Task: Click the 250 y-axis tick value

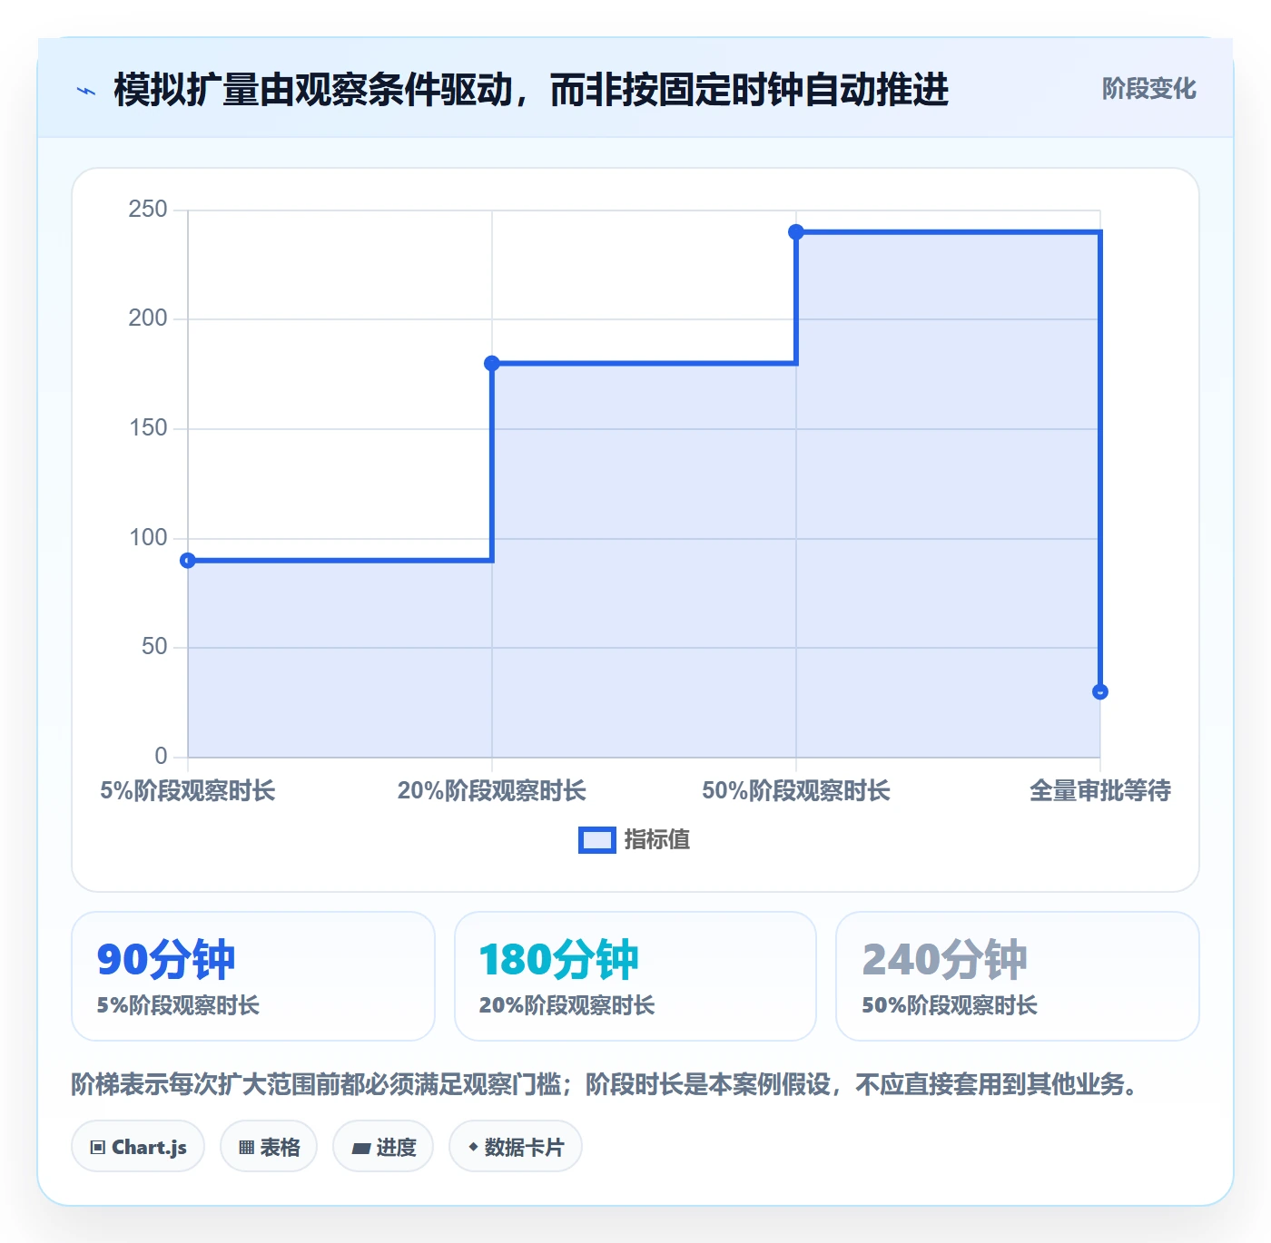Action: (148, 210)
